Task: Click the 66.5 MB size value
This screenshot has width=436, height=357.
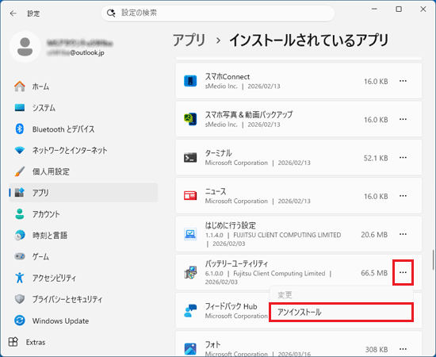Action: [374, 273]
